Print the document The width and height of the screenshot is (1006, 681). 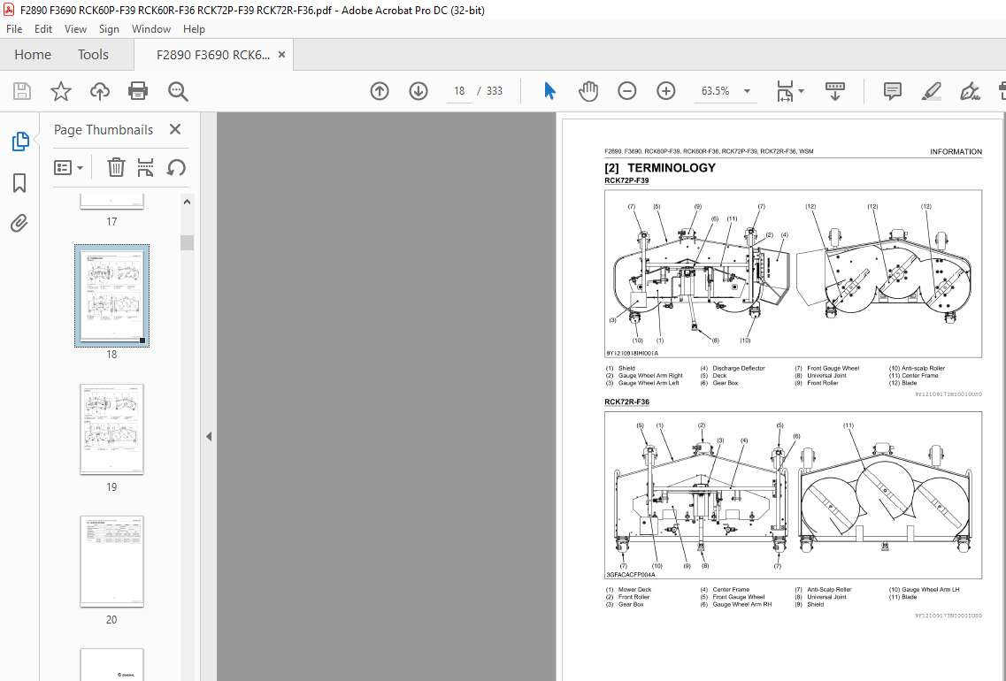(138, 91)
